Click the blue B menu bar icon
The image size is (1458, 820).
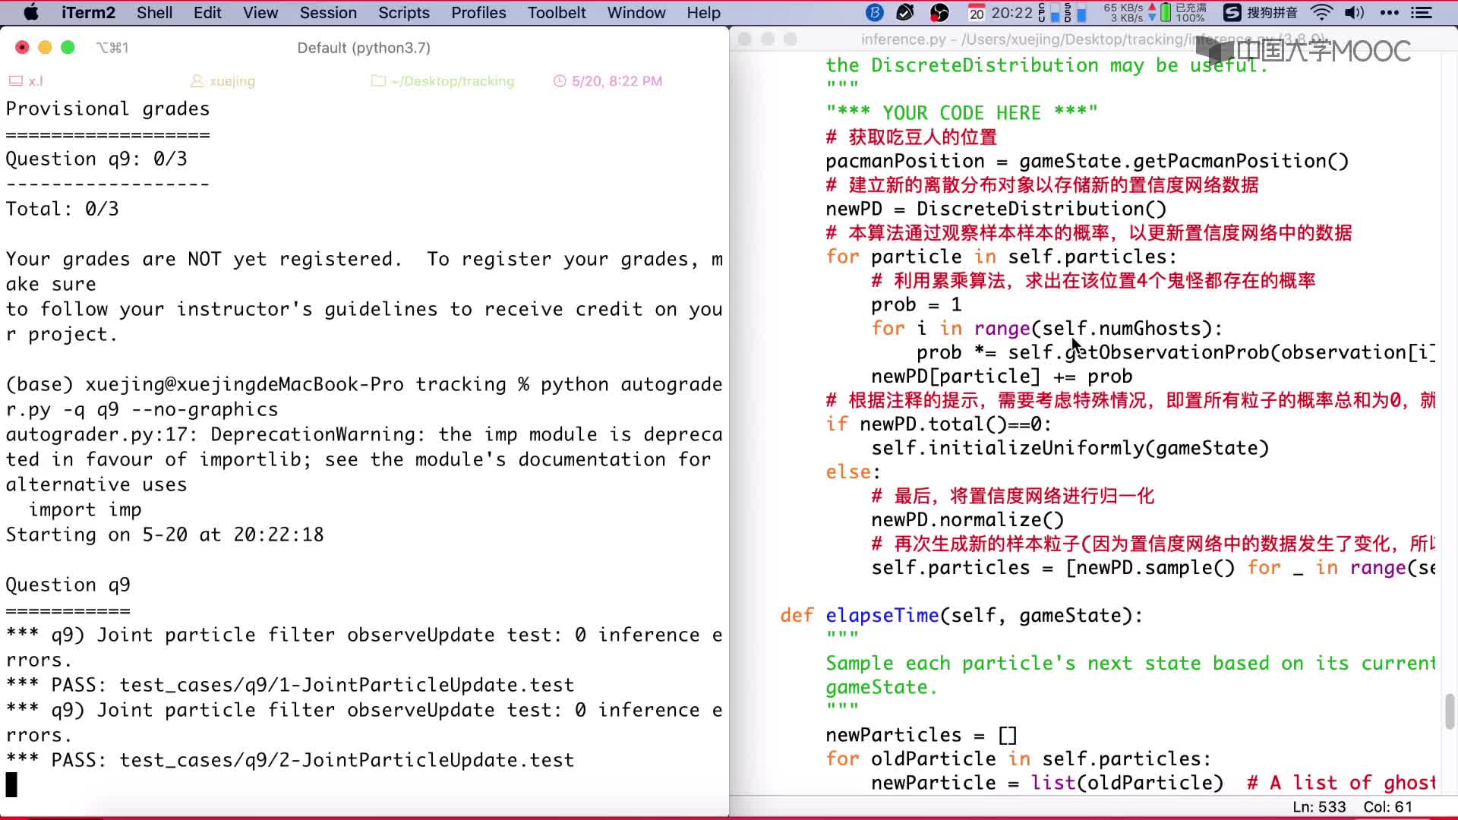tap(875, 12)
